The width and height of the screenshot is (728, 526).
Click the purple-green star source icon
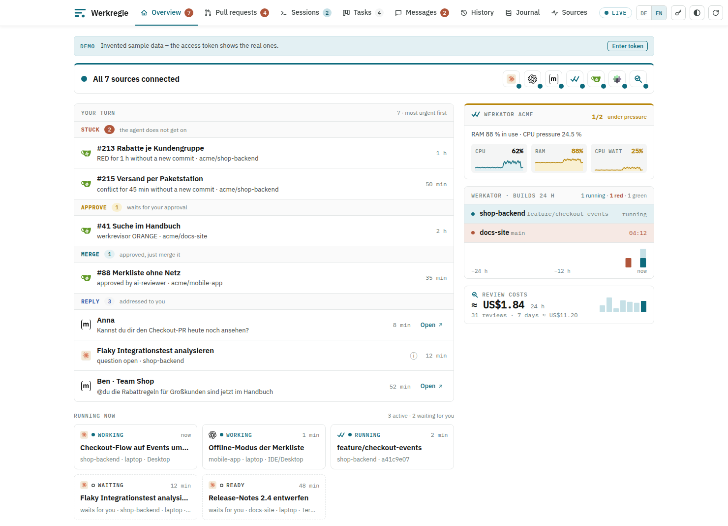click(617, 79)
